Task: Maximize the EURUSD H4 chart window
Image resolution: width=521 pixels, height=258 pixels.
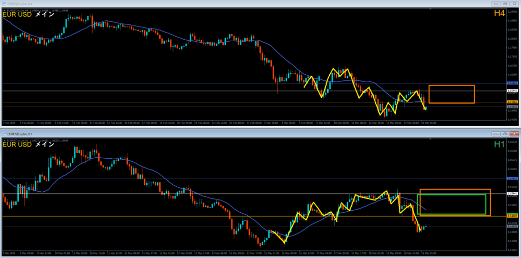Action: pyautogui.click(x=505, y=3)
